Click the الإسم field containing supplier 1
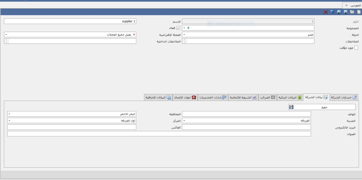The width and height of the screenshot is (362, 180). tap(70, 21)
